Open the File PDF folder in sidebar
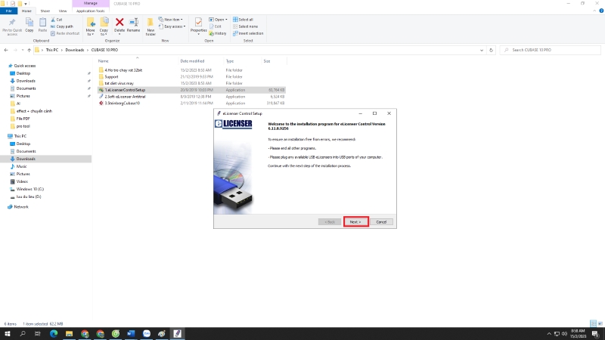605x340 pixels. pos(23,119)
